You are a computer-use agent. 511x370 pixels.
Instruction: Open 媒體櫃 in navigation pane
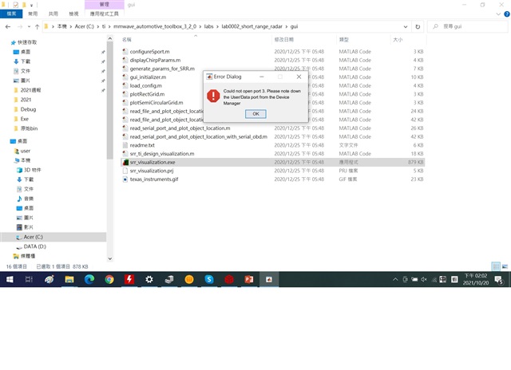click(28, 256)
